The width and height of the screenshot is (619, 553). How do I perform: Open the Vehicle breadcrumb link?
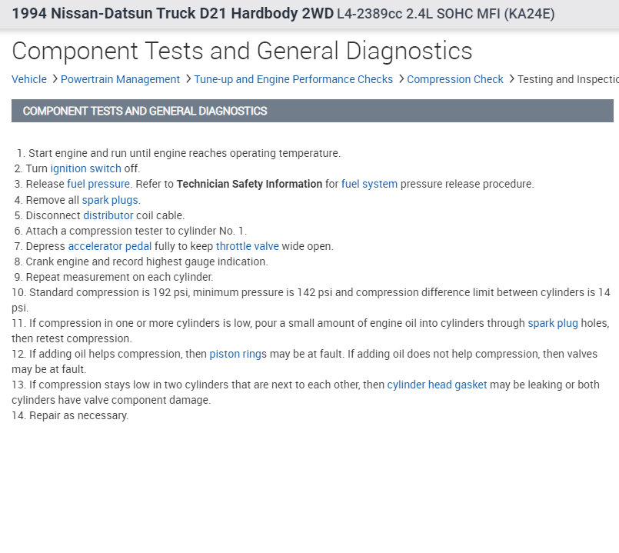click(x=29, y=79)
